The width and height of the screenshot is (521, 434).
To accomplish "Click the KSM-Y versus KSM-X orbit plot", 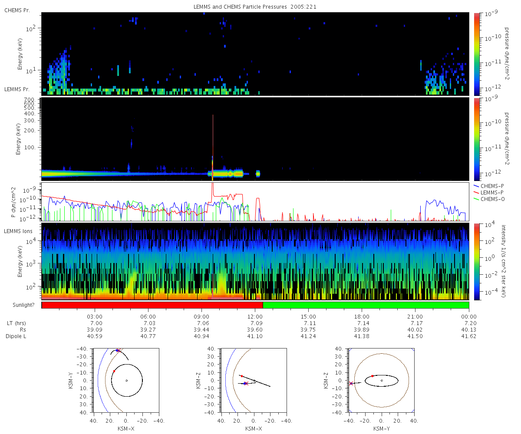I will (126, 380).
